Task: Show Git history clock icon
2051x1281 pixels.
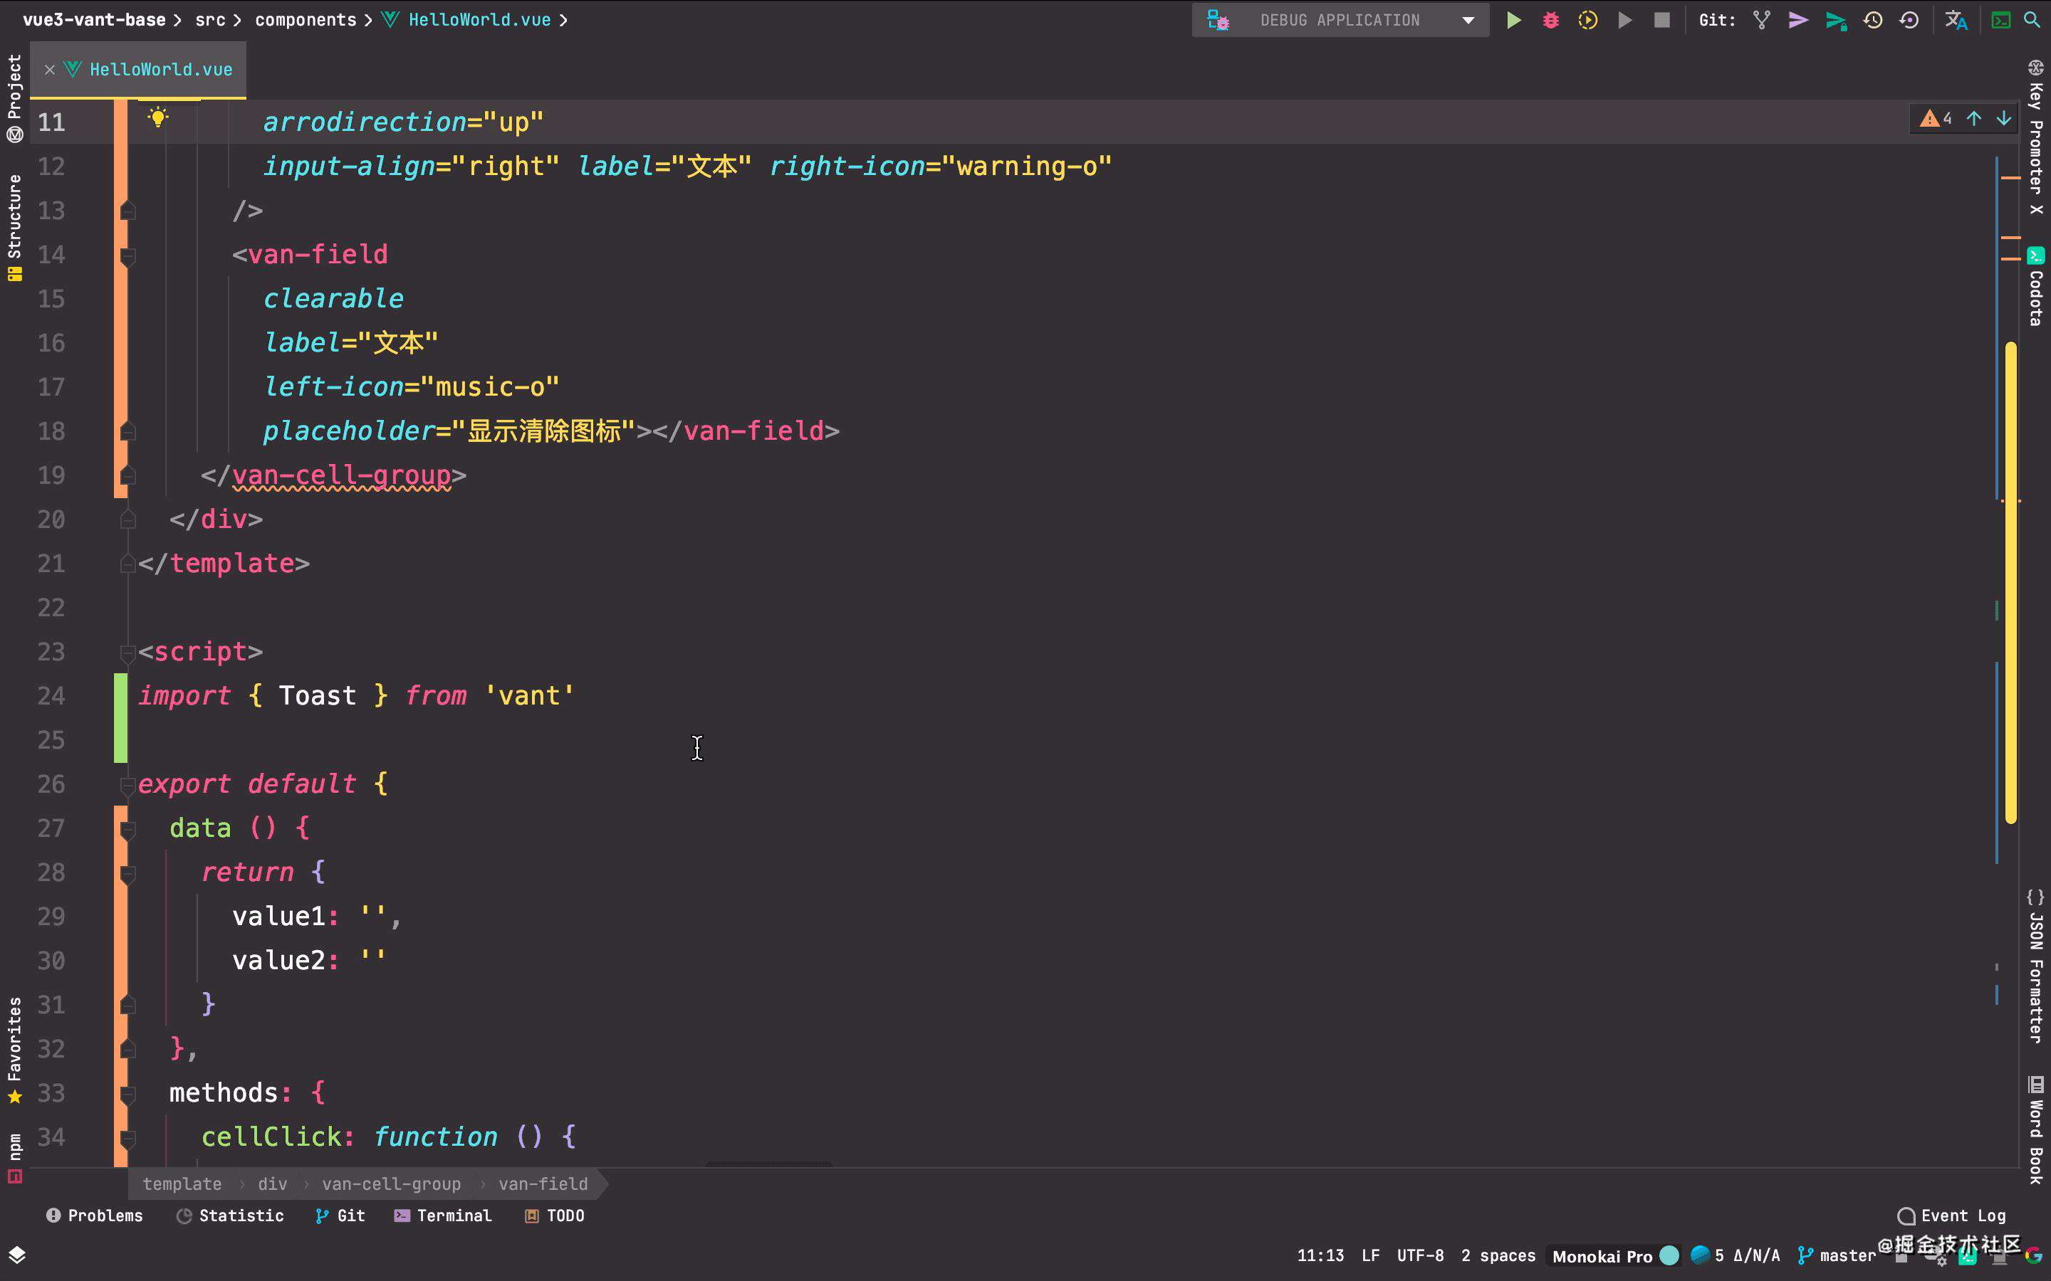Action: pyautogui.click(x=1873, y=21)
